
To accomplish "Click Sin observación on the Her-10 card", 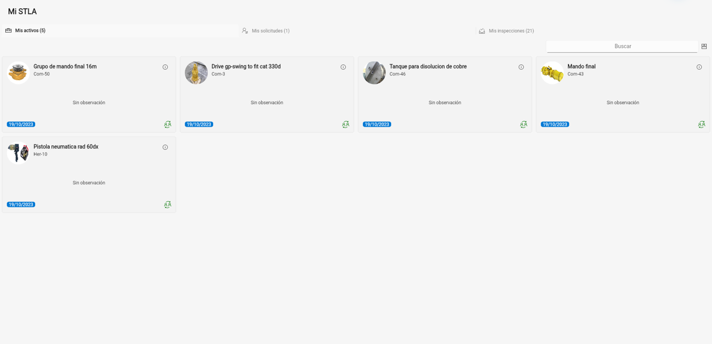I will tap(89, 183).
